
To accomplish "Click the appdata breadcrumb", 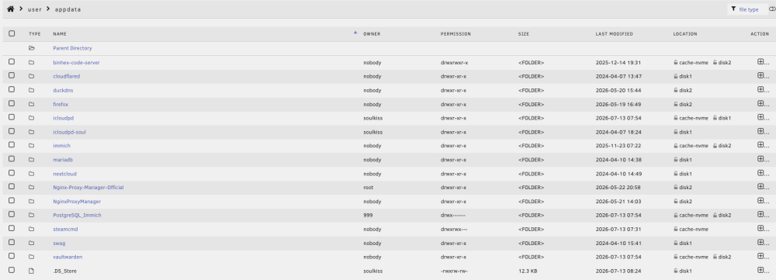I will pyautogui.click(x=68, y=9).
